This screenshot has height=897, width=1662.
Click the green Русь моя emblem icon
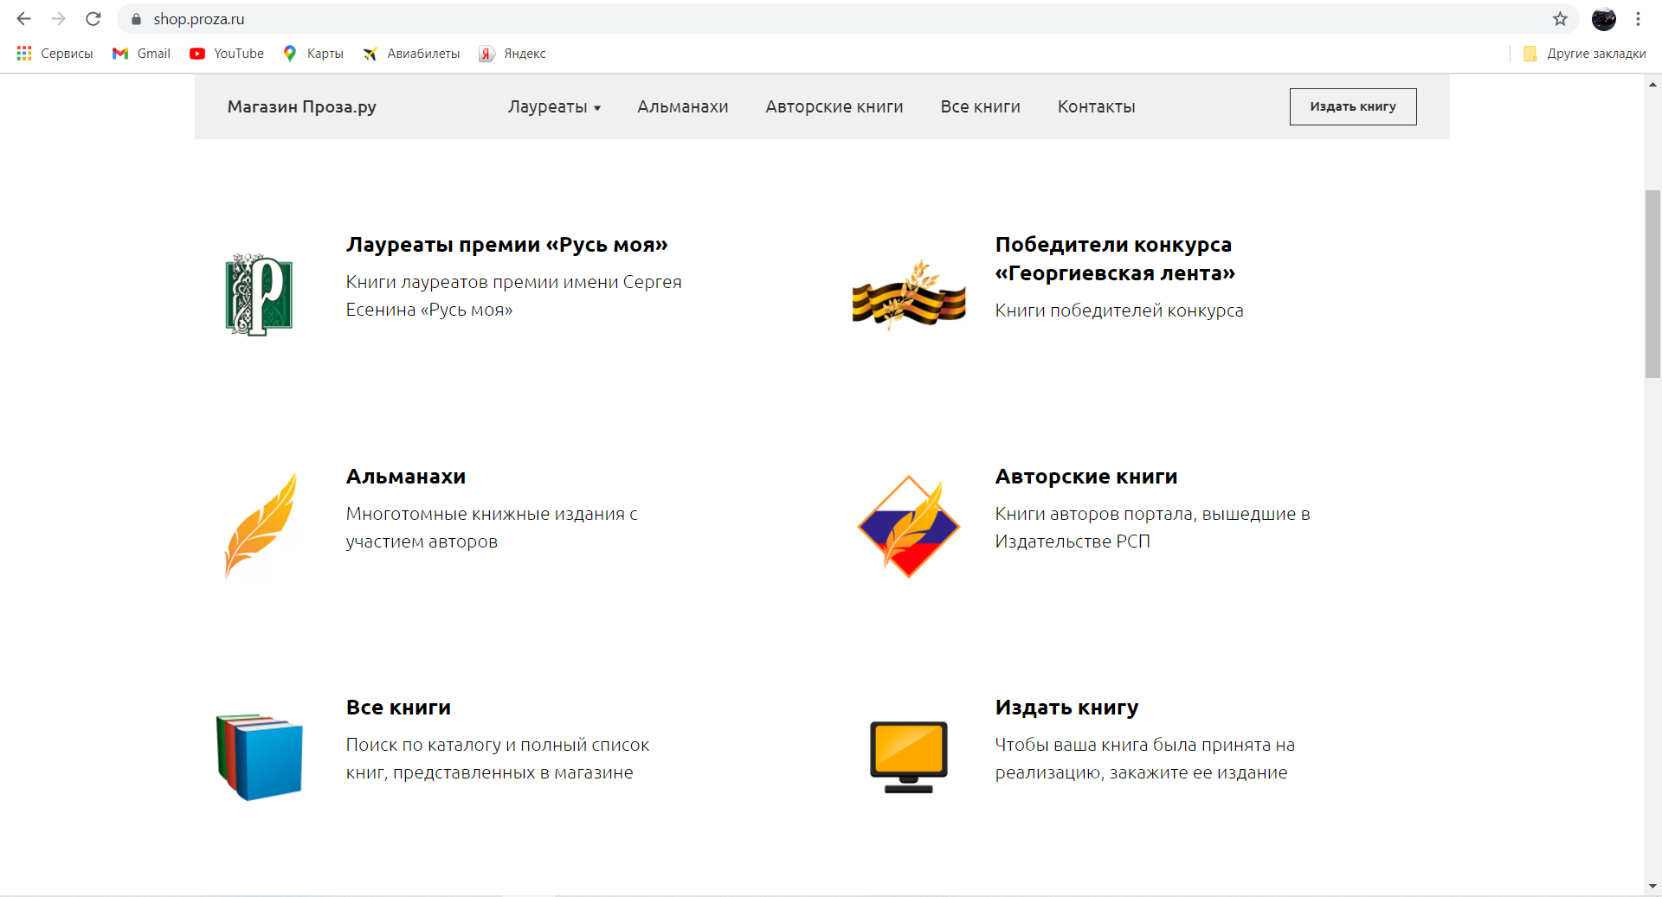click(x=259, y=295)
